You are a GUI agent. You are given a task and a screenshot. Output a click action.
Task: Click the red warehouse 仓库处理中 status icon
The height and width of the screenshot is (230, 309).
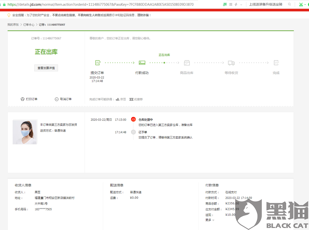(x=133, y=119)
